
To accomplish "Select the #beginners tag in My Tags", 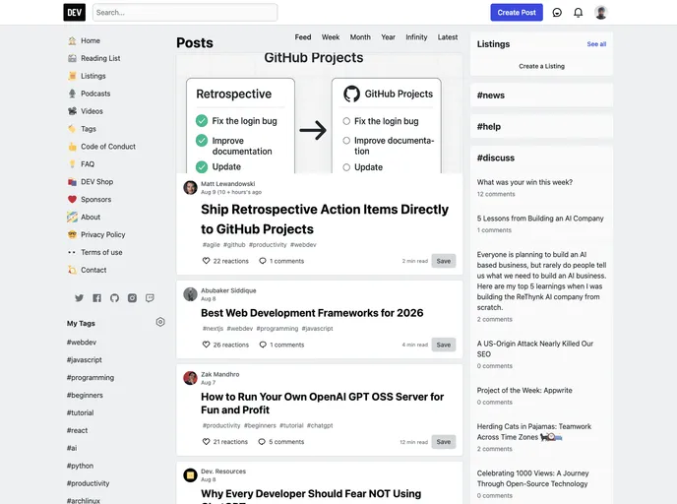I will pyautogui.click(x=85, y=395).
